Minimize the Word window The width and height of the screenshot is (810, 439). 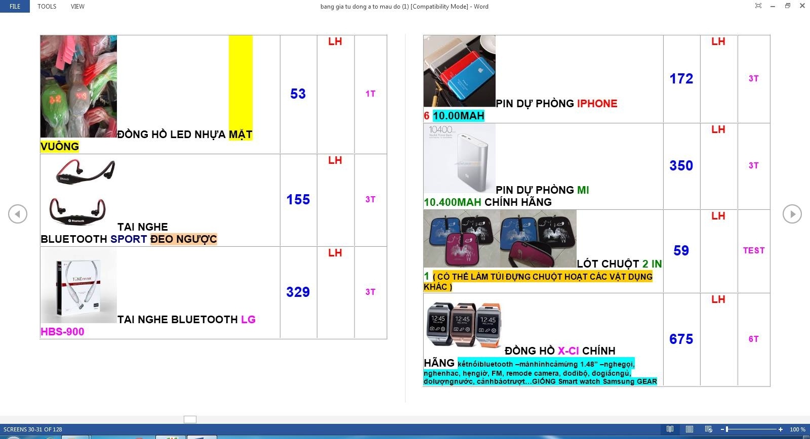click(773, 6)
